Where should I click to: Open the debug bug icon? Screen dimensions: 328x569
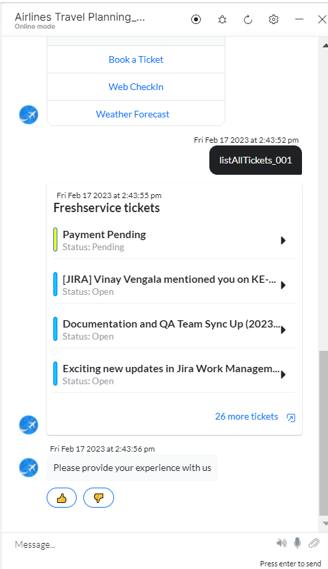pyautogui.click(x=222, y=19)
